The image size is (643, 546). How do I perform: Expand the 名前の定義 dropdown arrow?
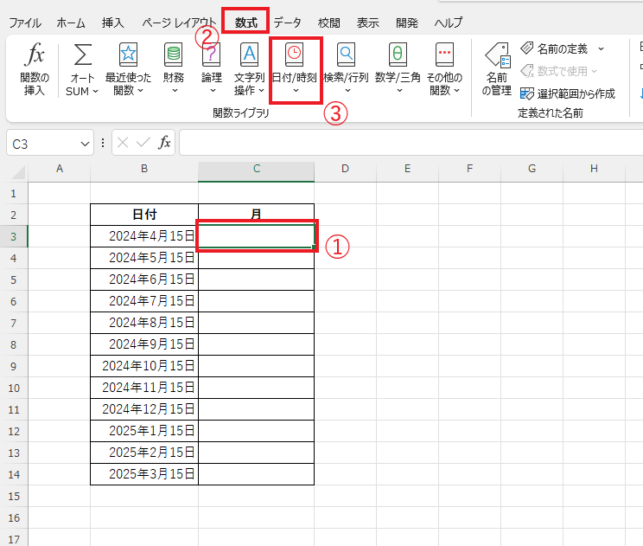click(x=602, y=48)
